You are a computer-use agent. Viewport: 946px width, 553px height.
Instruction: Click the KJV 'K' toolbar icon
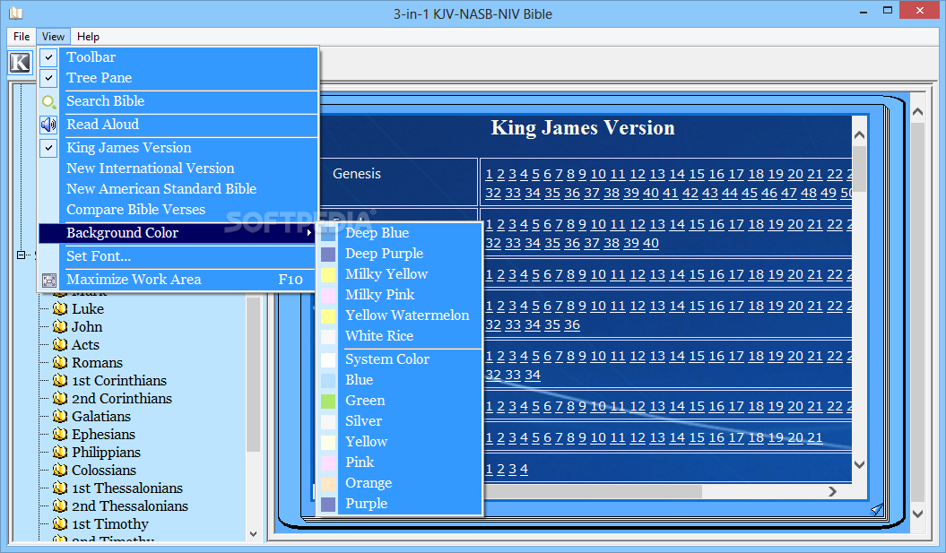point(20,62)
